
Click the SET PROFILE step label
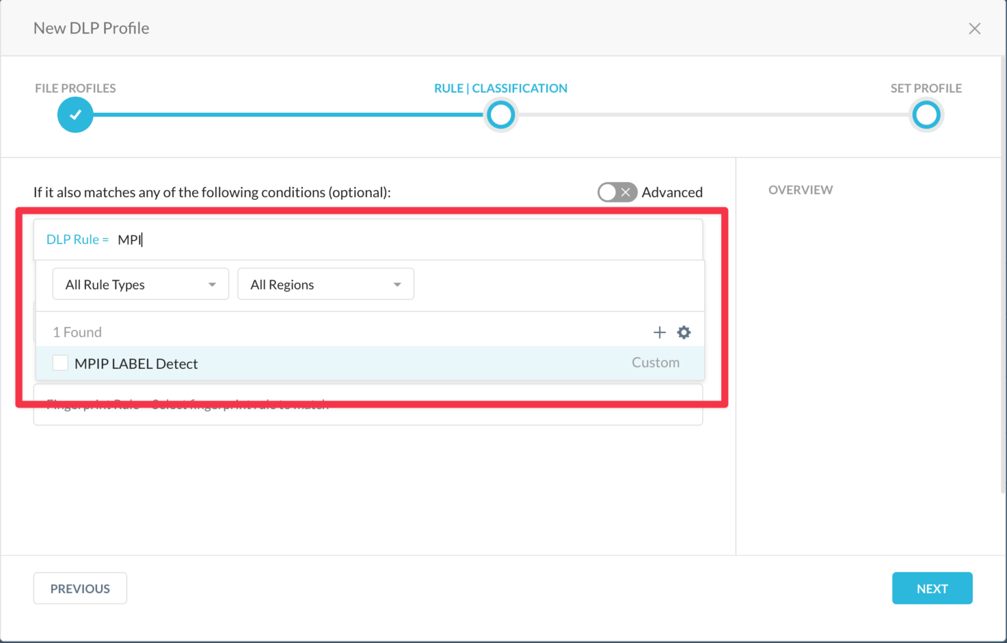[926, 88]
